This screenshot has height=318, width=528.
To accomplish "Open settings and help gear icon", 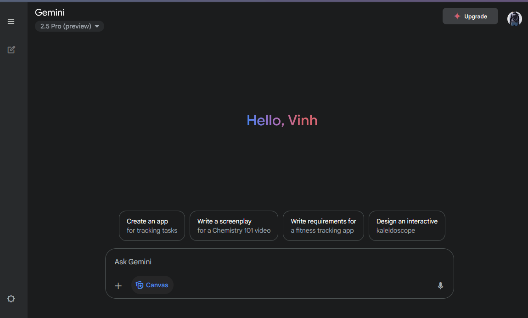I will pos(11,299).
